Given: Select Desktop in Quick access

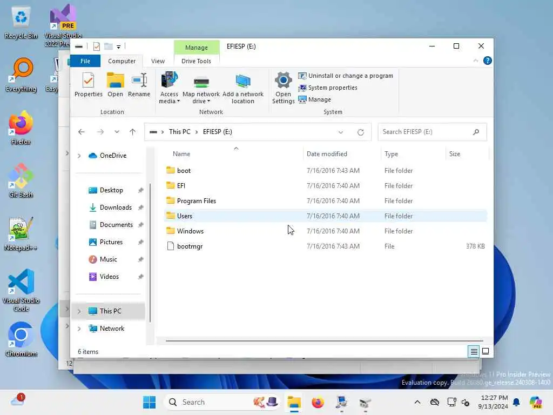Looking at the screenshot, I should pyautogui.click(x=106, y=190).
